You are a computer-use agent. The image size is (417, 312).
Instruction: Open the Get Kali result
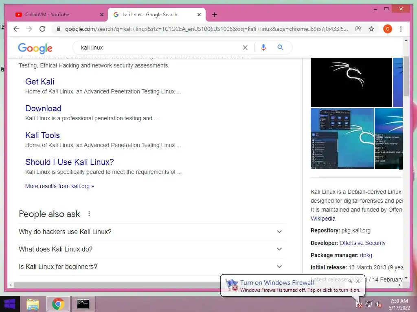40,81
